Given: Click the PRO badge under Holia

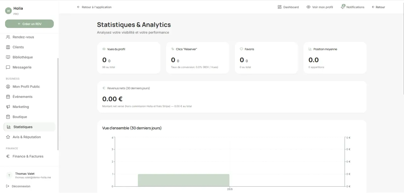Looking at the screenshot, I should (x=16, y=14).
